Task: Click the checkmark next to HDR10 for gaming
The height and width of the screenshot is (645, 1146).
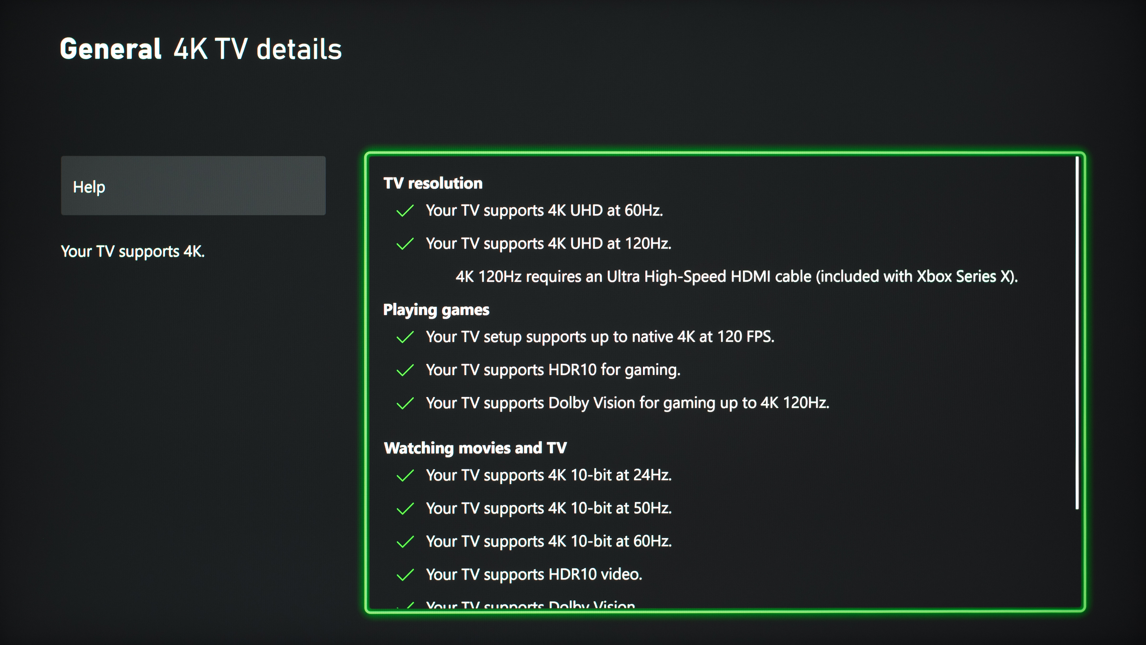Action: (x=405, y=370)
